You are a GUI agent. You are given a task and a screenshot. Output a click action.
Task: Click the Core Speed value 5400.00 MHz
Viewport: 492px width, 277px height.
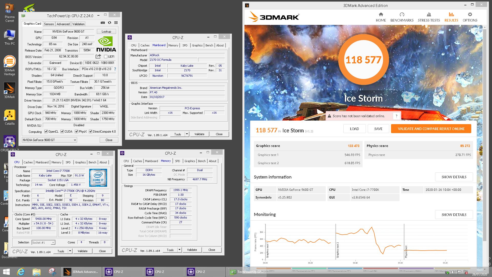click(x=44, y=219)
